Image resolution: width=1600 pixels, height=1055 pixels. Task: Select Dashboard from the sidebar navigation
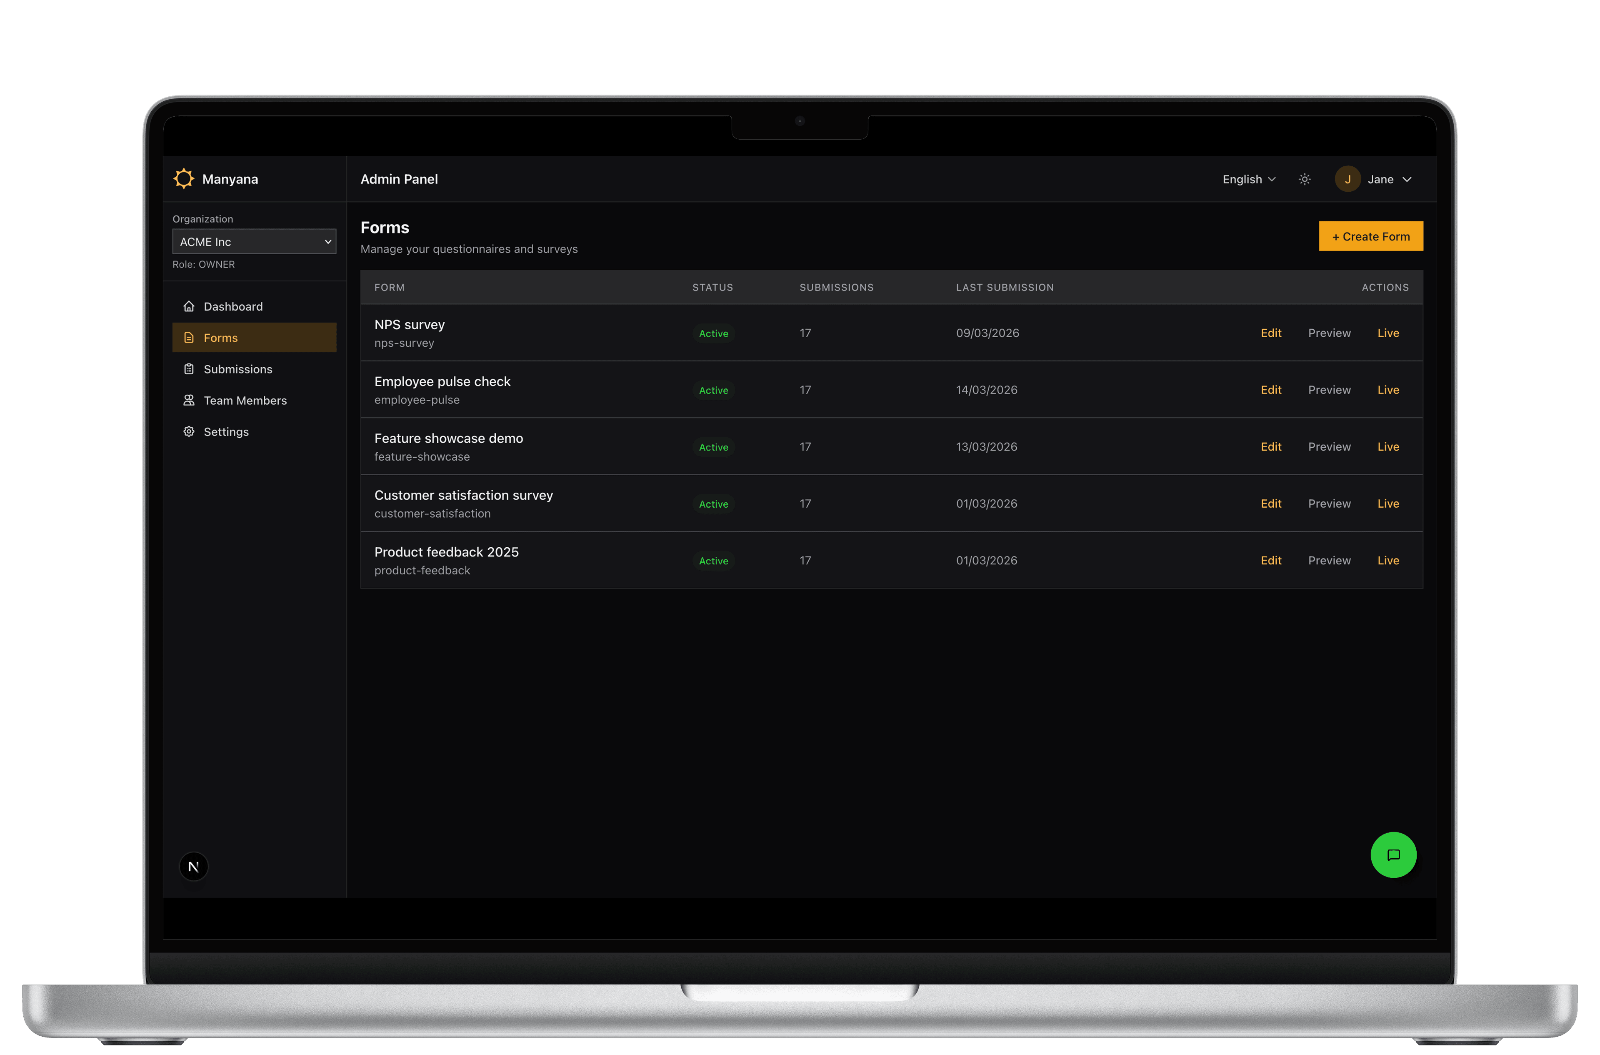[x=232, y=306]
